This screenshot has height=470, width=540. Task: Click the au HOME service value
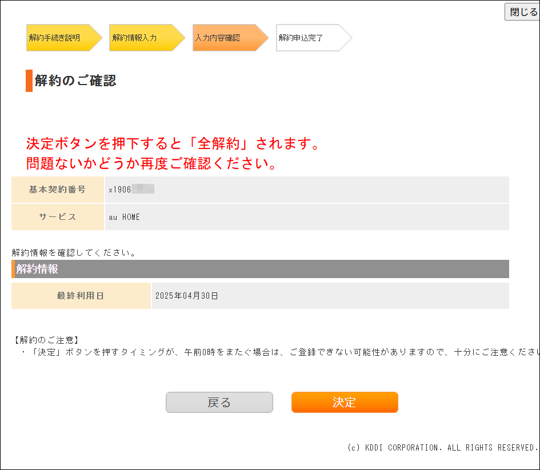[x=124, y=217]
